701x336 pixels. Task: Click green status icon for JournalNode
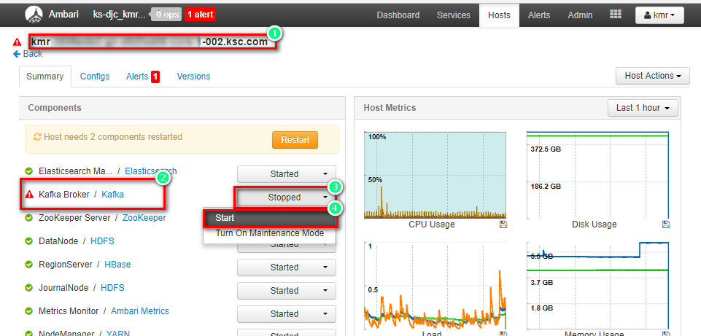29,288
